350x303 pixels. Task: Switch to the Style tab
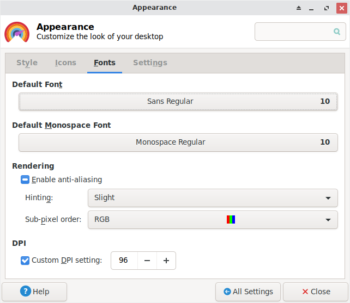(x=27, y=63)
